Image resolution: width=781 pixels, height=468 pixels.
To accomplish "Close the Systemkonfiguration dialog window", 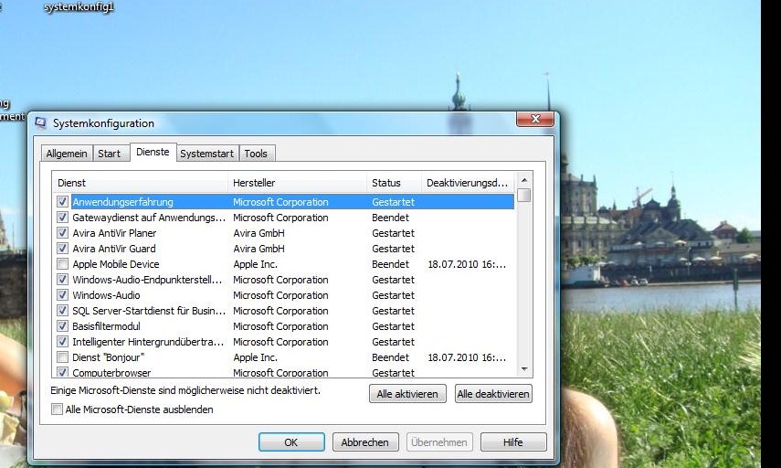I will [535, 121].
